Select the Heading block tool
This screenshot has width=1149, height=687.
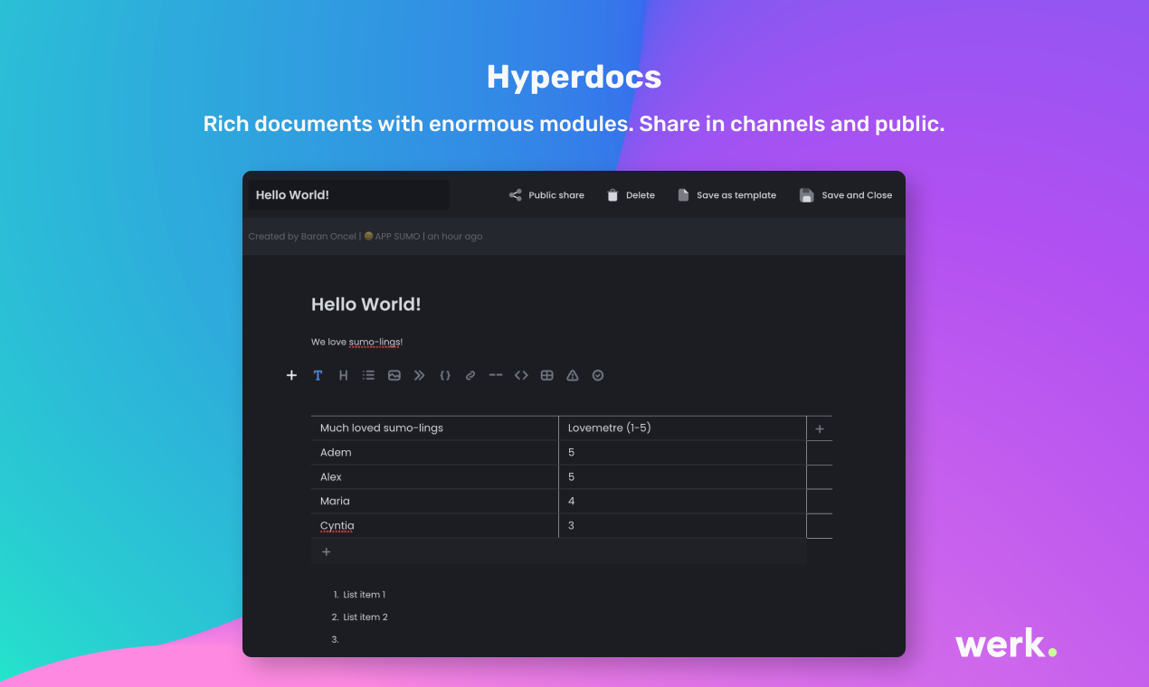click(x=343, y=375)
